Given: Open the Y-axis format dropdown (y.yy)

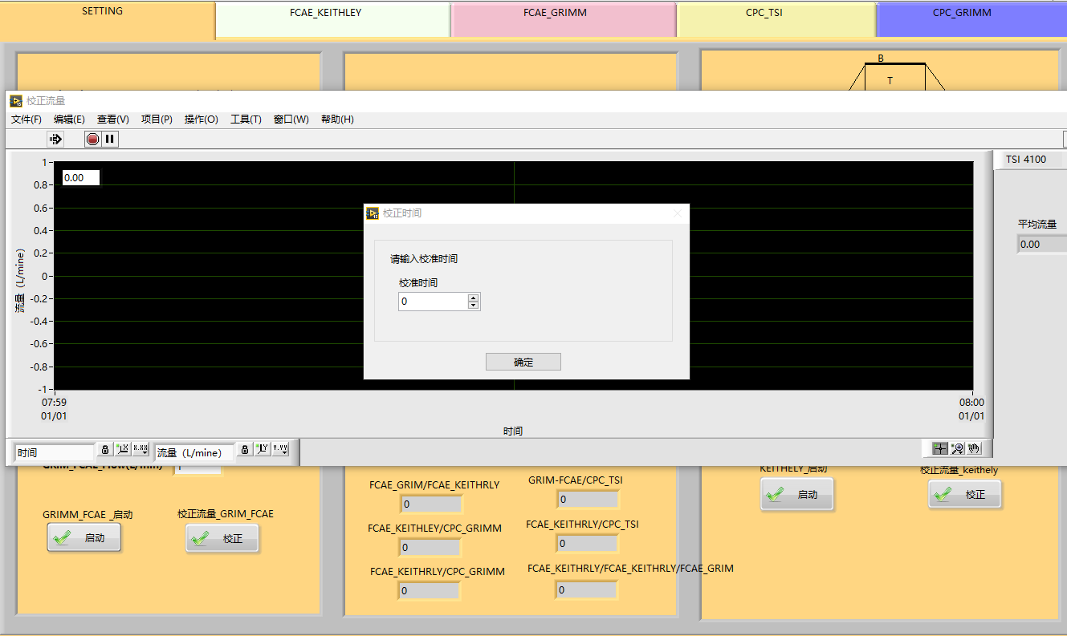Looking at the screenshot, I should [x=280, y=449].
